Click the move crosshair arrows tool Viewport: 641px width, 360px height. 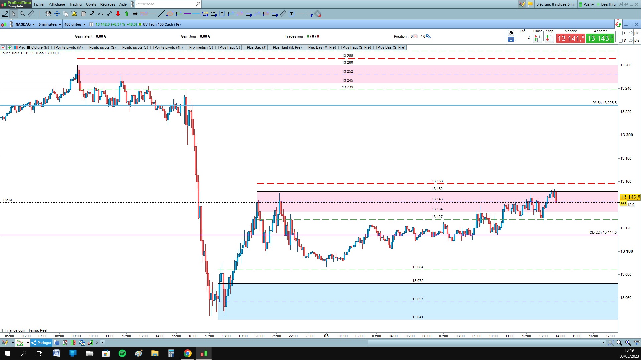click(57, 14)
